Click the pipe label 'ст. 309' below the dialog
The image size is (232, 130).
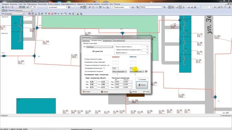[135, 100]
